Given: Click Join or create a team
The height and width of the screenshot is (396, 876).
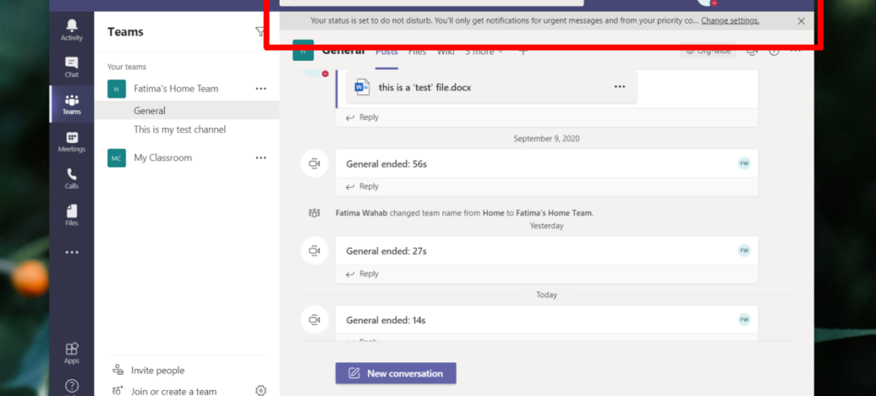Looking at the screenshot, I should 174,391.
